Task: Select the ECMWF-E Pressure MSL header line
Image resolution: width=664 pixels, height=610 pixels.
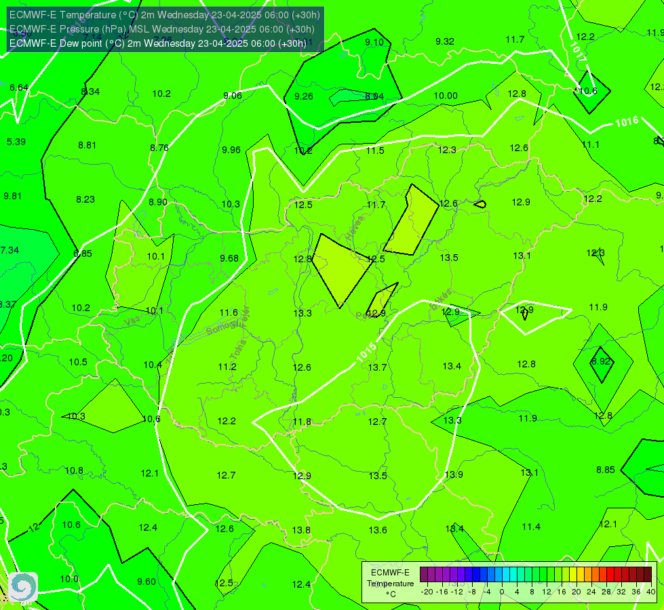Action: pos(162,29)
